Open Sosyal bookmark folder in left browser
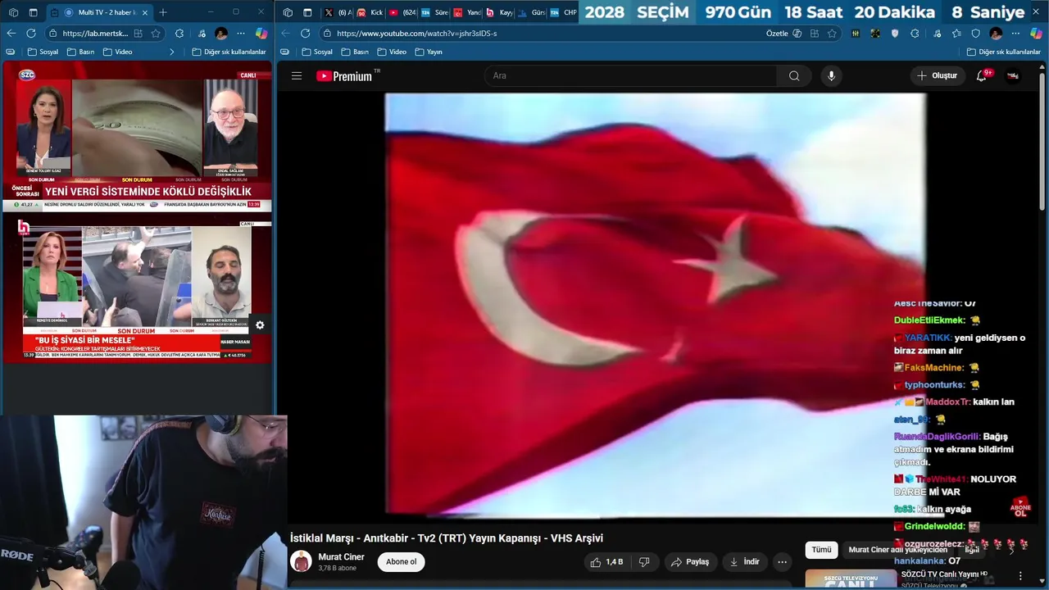This screenshot has width=1049, height=590. pos(43,52)
